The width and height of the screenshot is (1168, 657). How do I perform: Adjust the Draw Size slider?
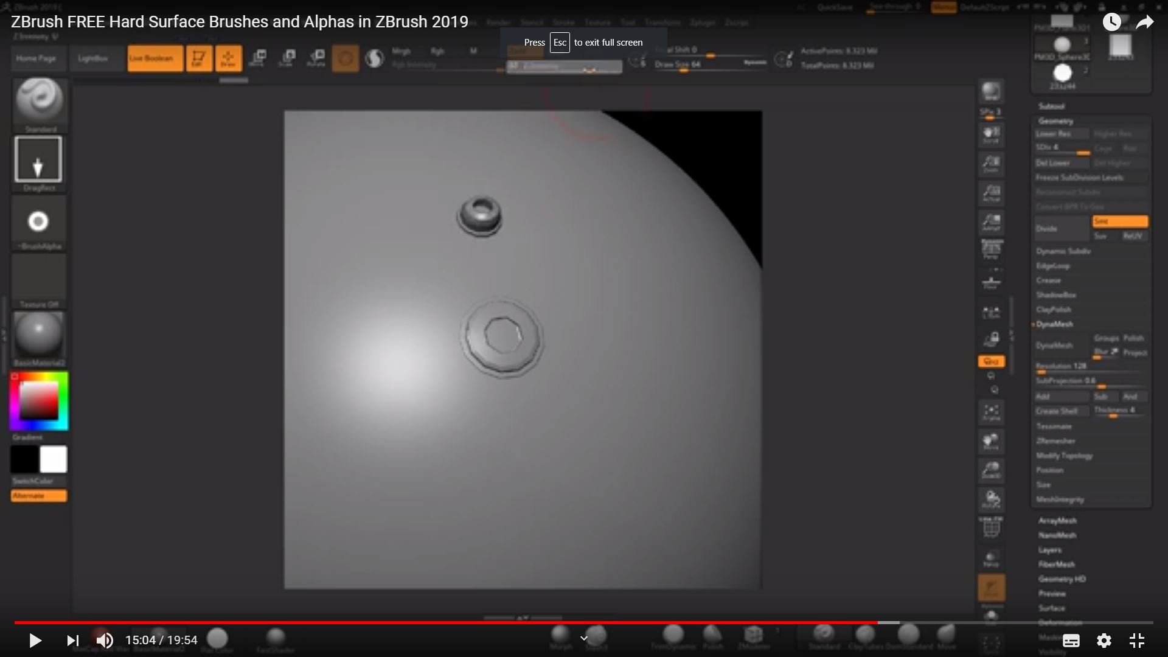coord(710,65)
